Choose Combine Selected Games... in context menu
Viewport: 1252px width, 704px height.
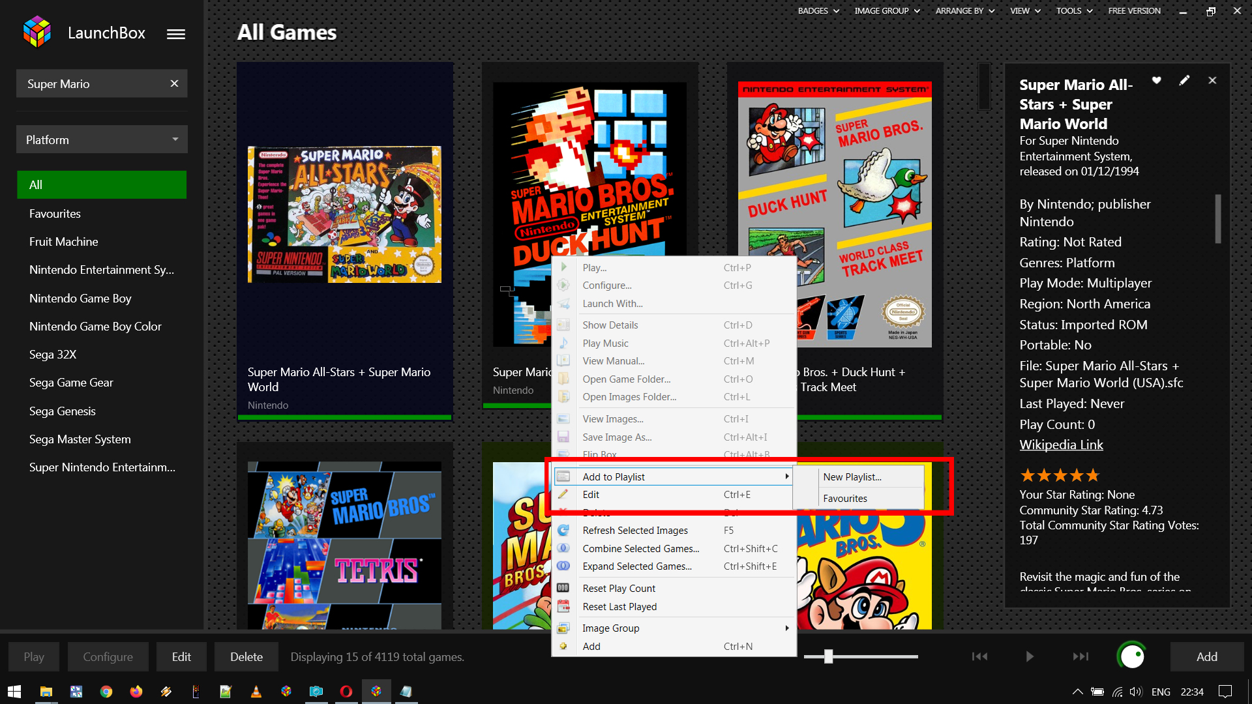[x=674, y=548]
